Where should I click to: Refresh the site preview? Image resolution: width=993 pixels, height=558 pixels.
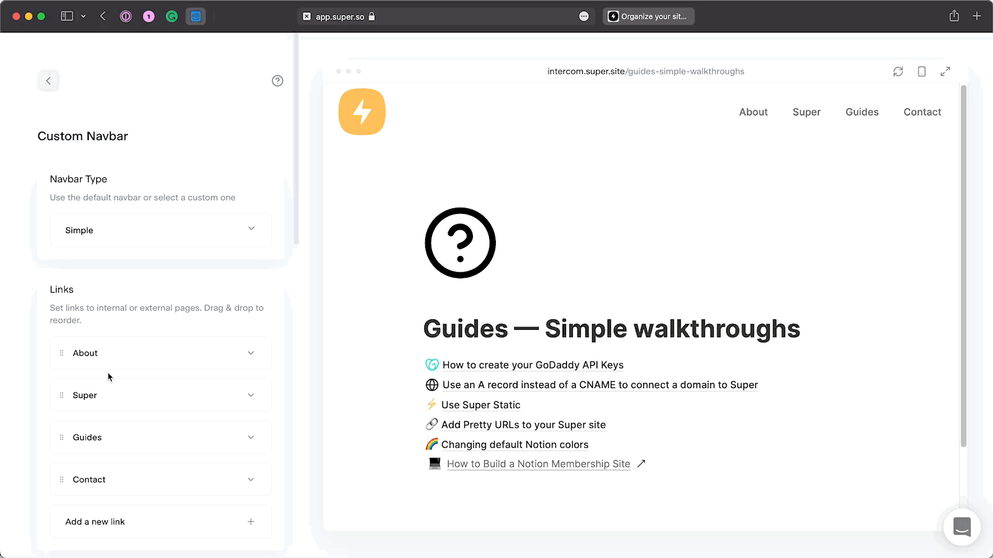tap(898, 71)
